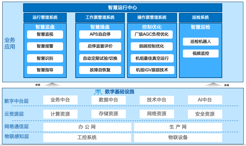Click the 存储资源 box
Screen dimensions: 246x146
[x=109, y=114]
